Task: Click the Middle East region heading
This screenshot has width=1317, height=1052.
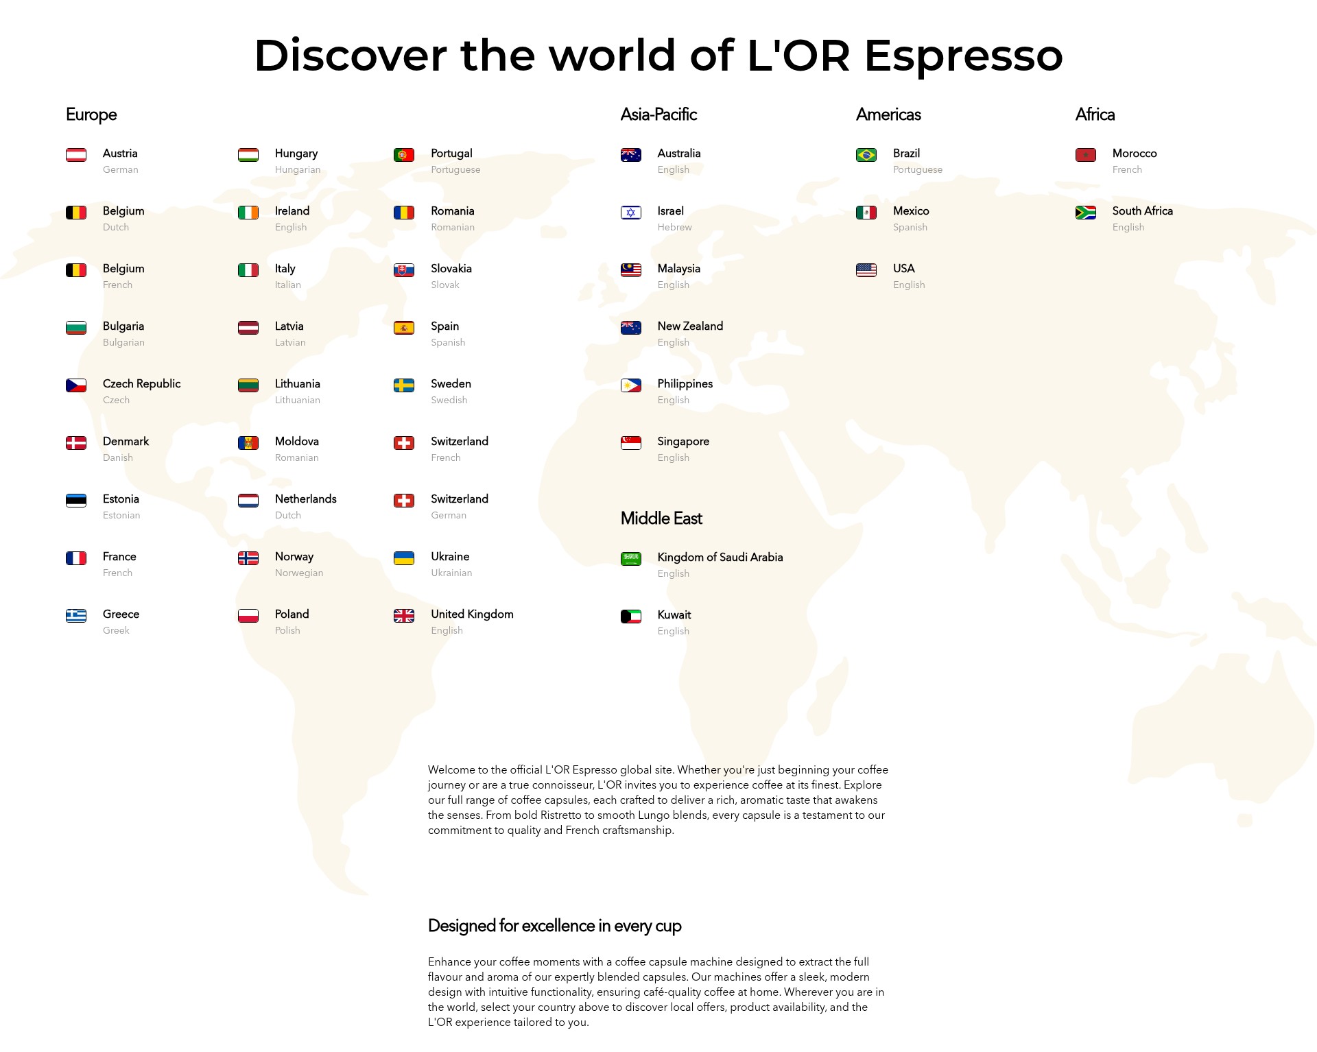Action: coord(661,518)
